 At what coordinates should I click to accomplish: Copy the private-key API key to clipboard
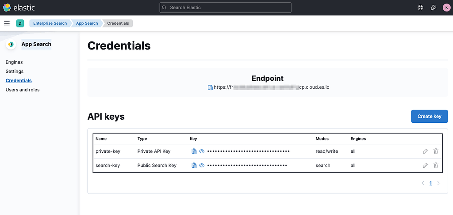194,151
